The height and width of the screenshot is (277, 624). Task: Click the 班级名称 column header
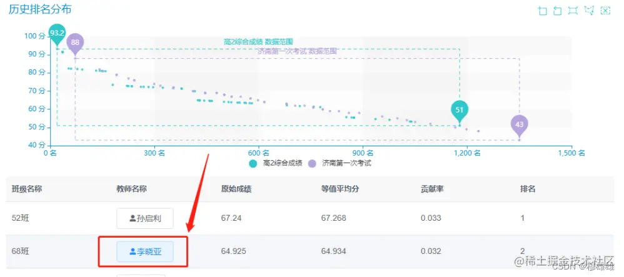coord(27,189)
